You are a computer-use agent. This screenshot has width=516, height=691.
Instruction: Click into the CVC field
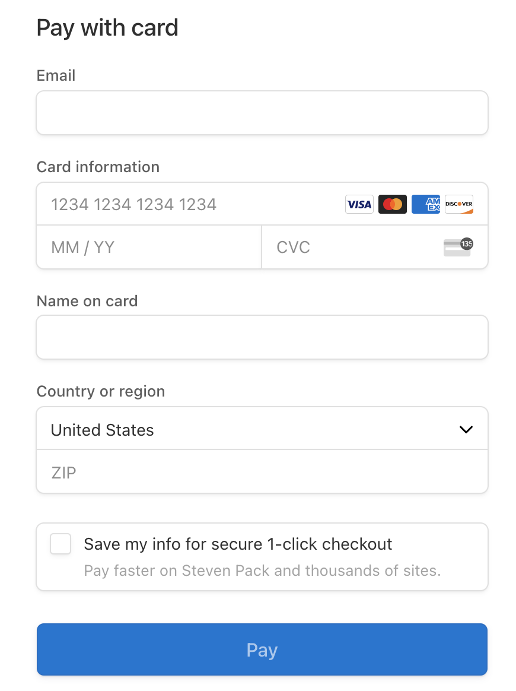[x=350, y=247]
